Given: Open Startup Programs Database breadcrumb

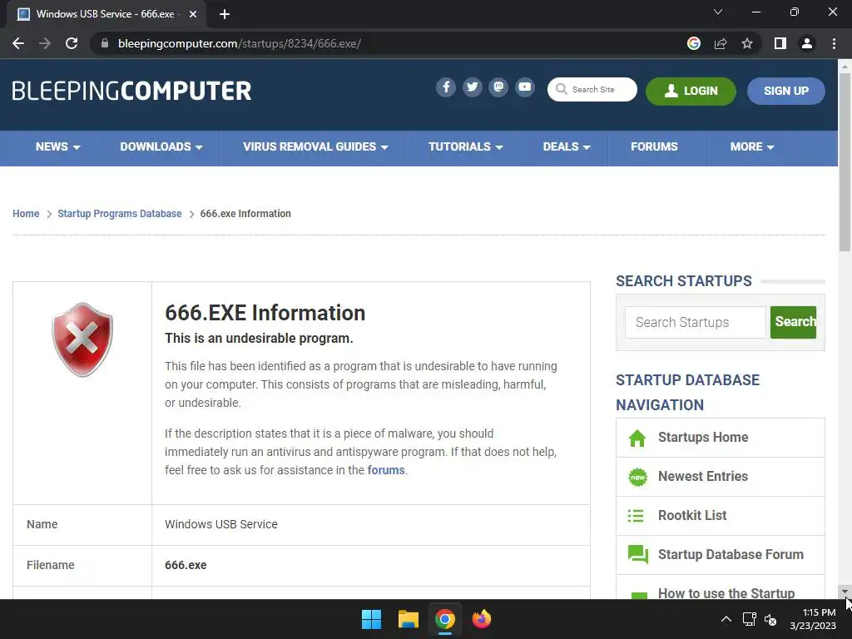Looking at the screenshot, I should 120,214.
